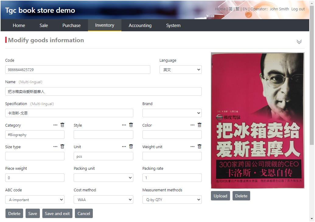
Task: Click the Delete goods button
Action: (x=14, y=213)
